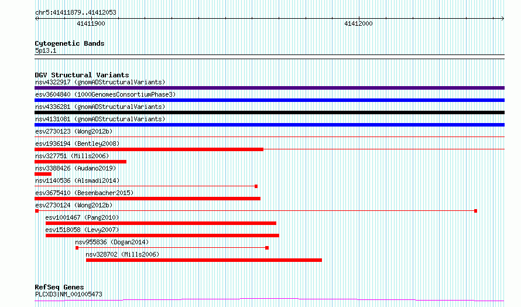Click the nsv4322917 gnomAD variant label
The width and height of the screenshot is (521, 307).
100,82
